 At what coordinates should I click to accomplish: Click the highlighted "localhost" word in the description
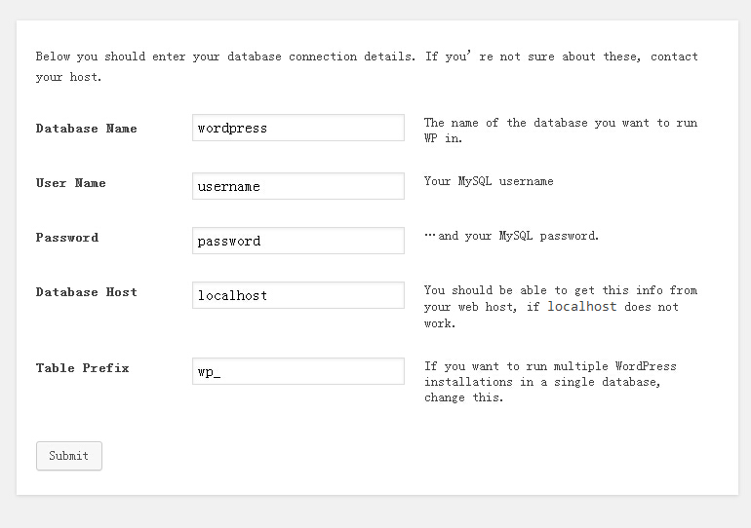[581, 307]
